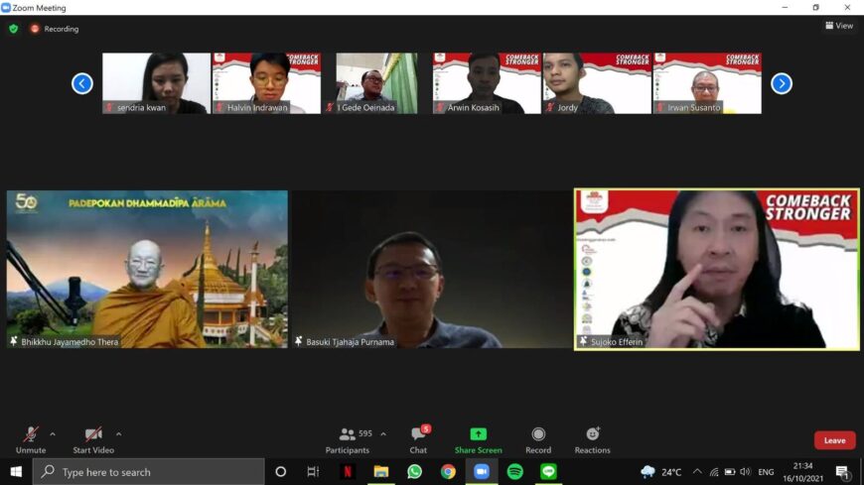Open Task View on the taskbar
864x485 pixels.
pos(313,472)
